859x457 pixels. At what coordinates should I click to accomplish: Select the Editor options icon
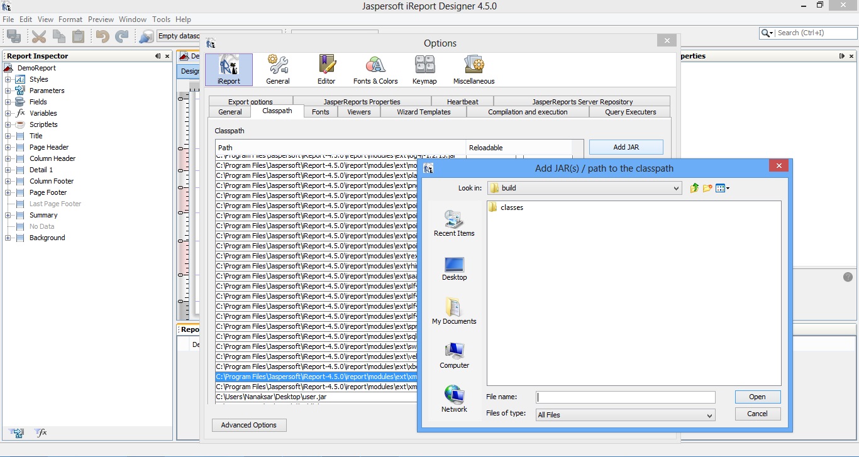[326, 68]
